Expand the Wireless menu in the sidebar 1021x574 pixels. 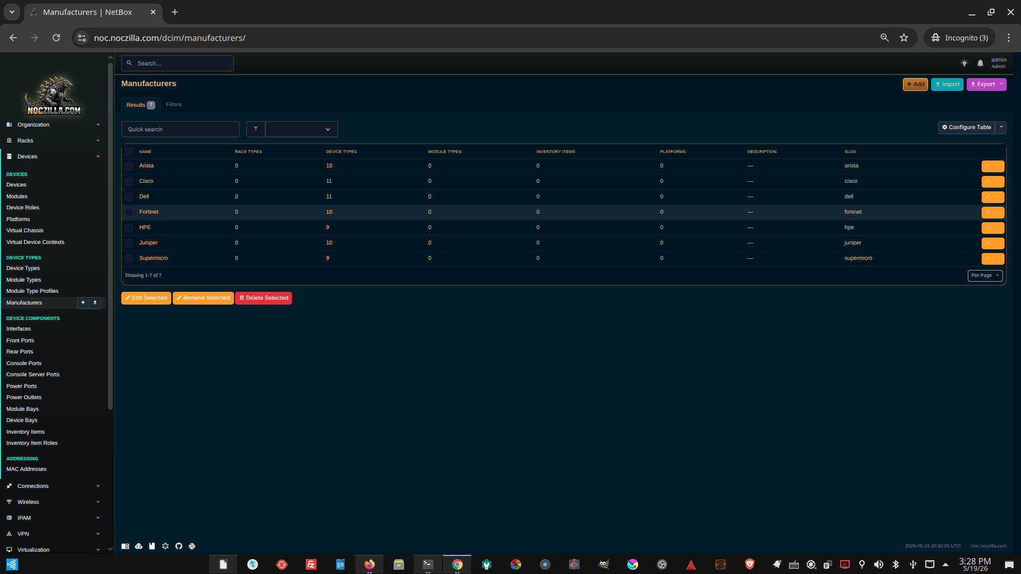point(53,502)
